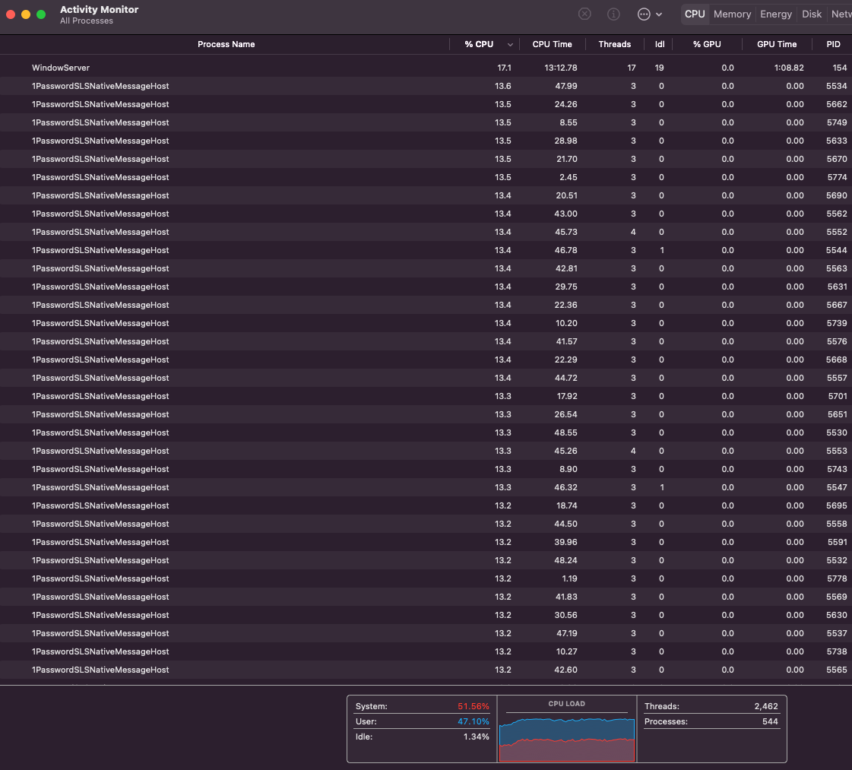Switch to the Memory tab
852x770 pixels.
tap(732, 14)
